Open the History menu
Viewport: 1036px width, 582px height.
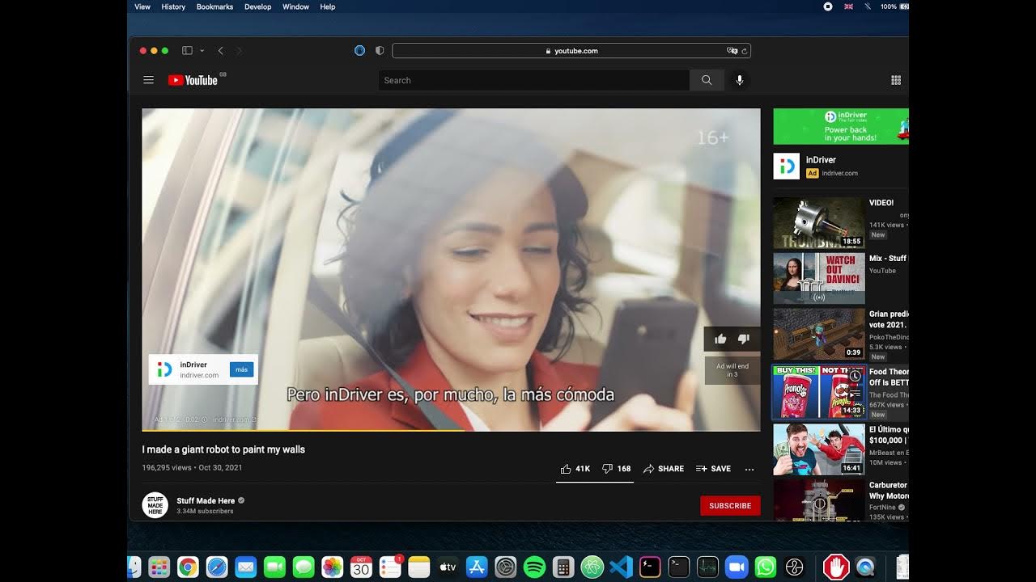click(173, 6)
